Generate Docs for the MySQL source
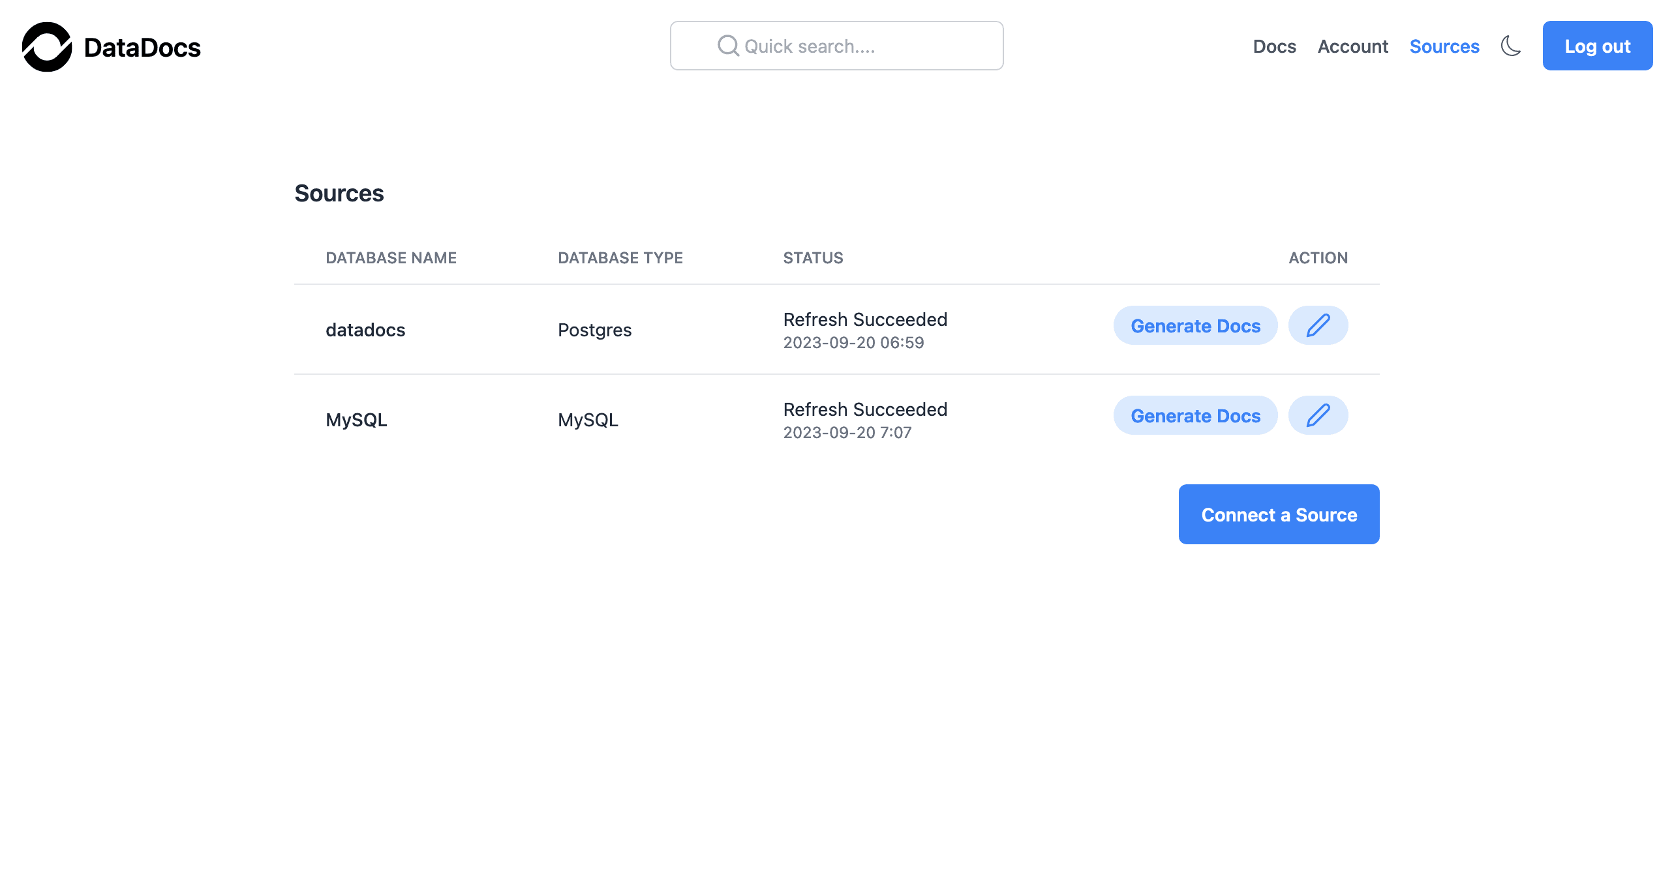The height and width of the screenshot is (893, 1674). pyautogui.click(x=1195, y=415)
